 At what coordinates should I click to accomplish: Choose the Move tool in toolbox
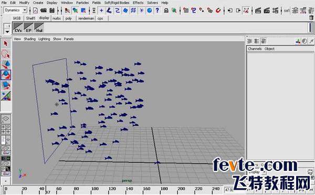click(6, 64)
